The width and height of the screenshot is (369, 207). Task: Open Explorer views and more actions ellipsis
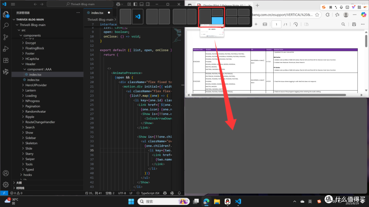click(78, 13)
